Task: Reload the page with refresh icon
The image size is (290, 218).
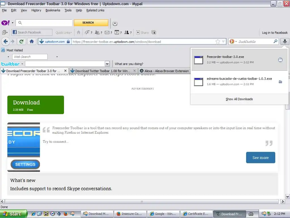Action: (21, 41)
